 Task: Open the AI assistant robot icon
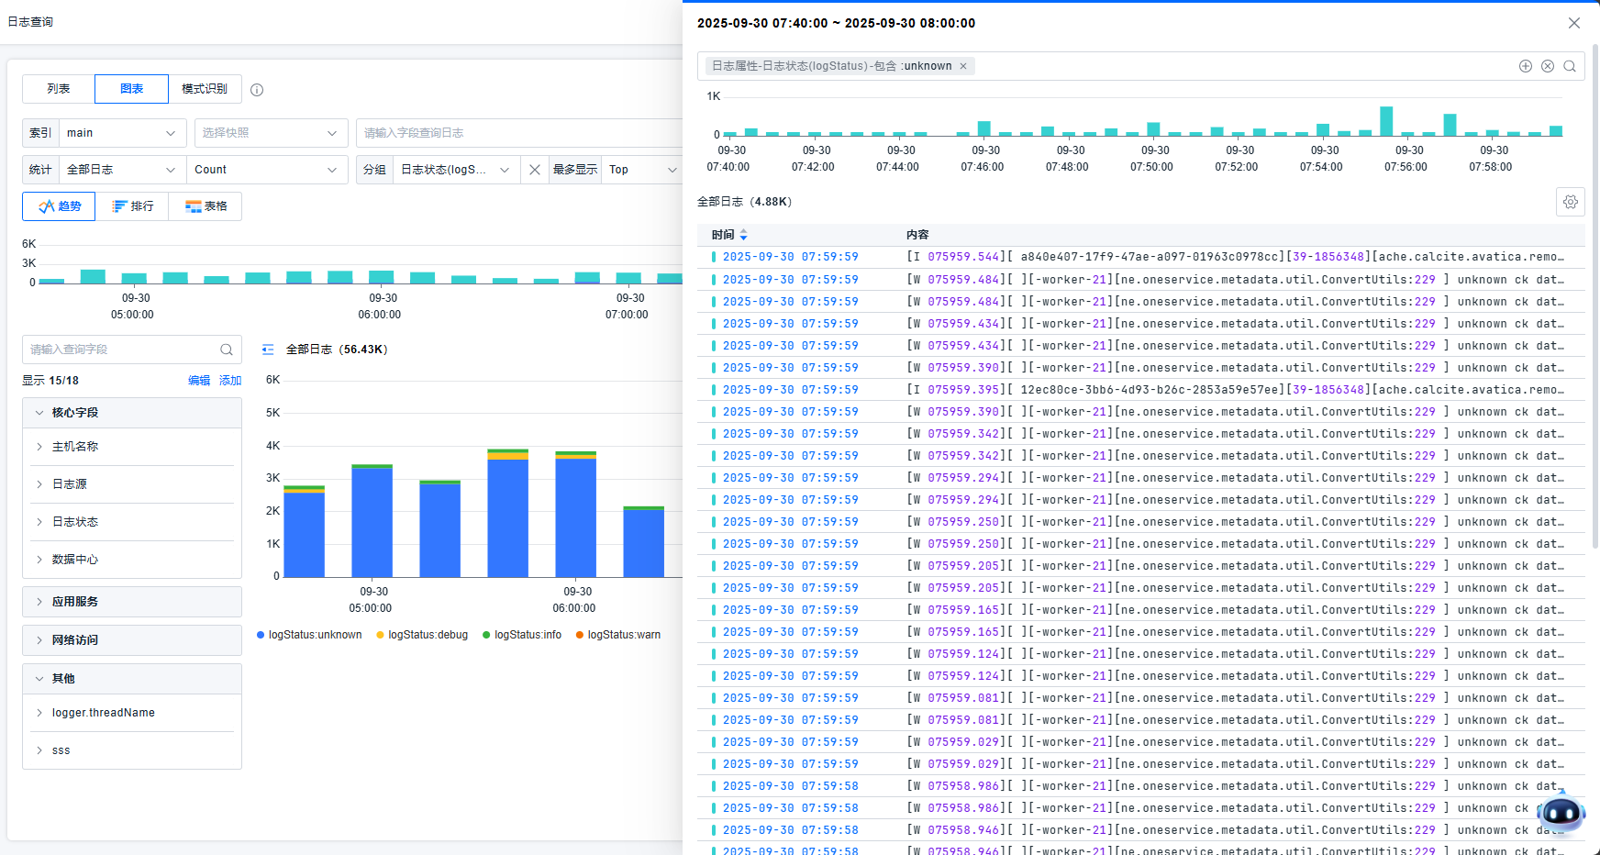point(1561,813)
